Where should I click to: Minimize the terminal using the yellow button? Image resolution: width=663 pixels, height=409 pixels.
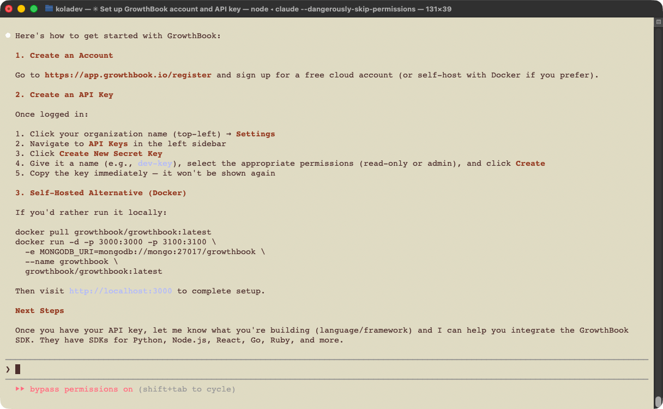coord(21,9)
